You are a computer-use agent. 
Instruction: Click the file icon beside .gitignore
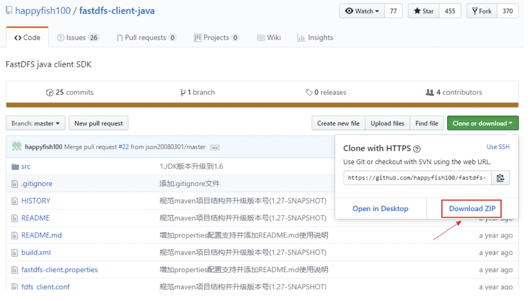(x=15, y=184)
